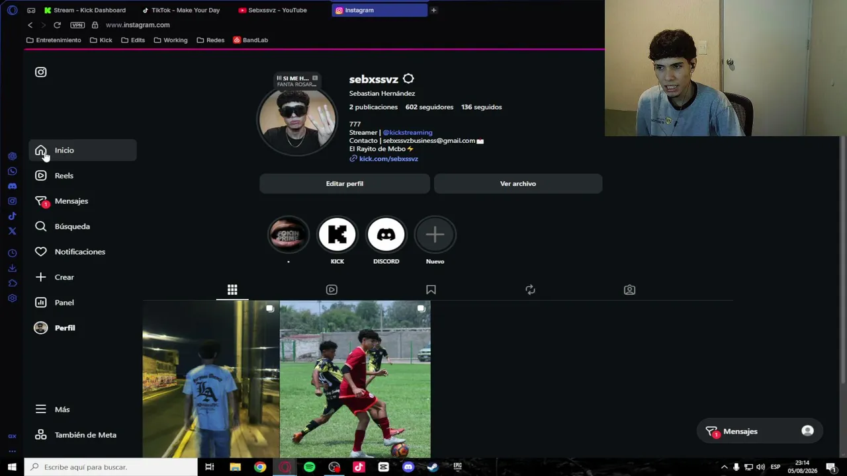Open Opera GX menu logo
This screenshot has height=476, width=847.
click(x=12, y=10)
